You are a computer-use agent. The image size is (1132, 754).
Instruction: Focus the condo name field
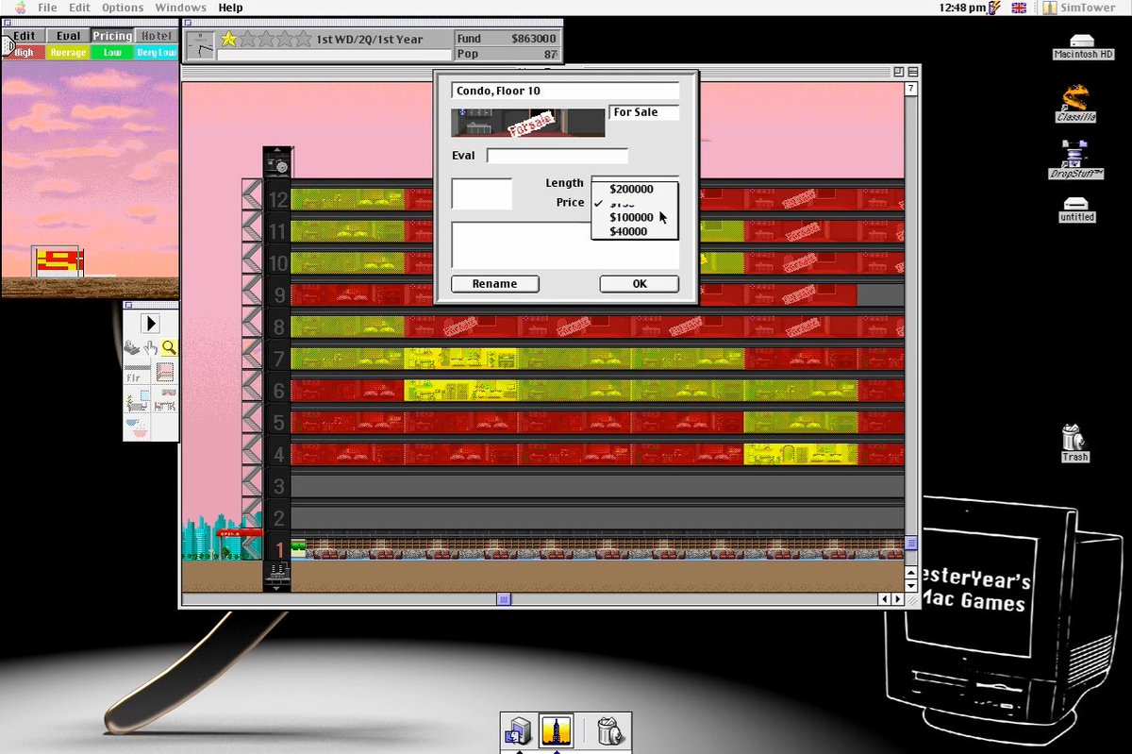[565, 91]
